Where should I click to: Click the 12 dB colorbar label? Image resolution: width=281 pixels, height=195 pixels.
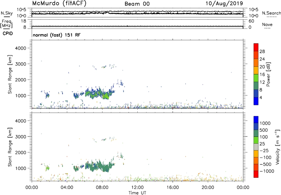(262, 82)
